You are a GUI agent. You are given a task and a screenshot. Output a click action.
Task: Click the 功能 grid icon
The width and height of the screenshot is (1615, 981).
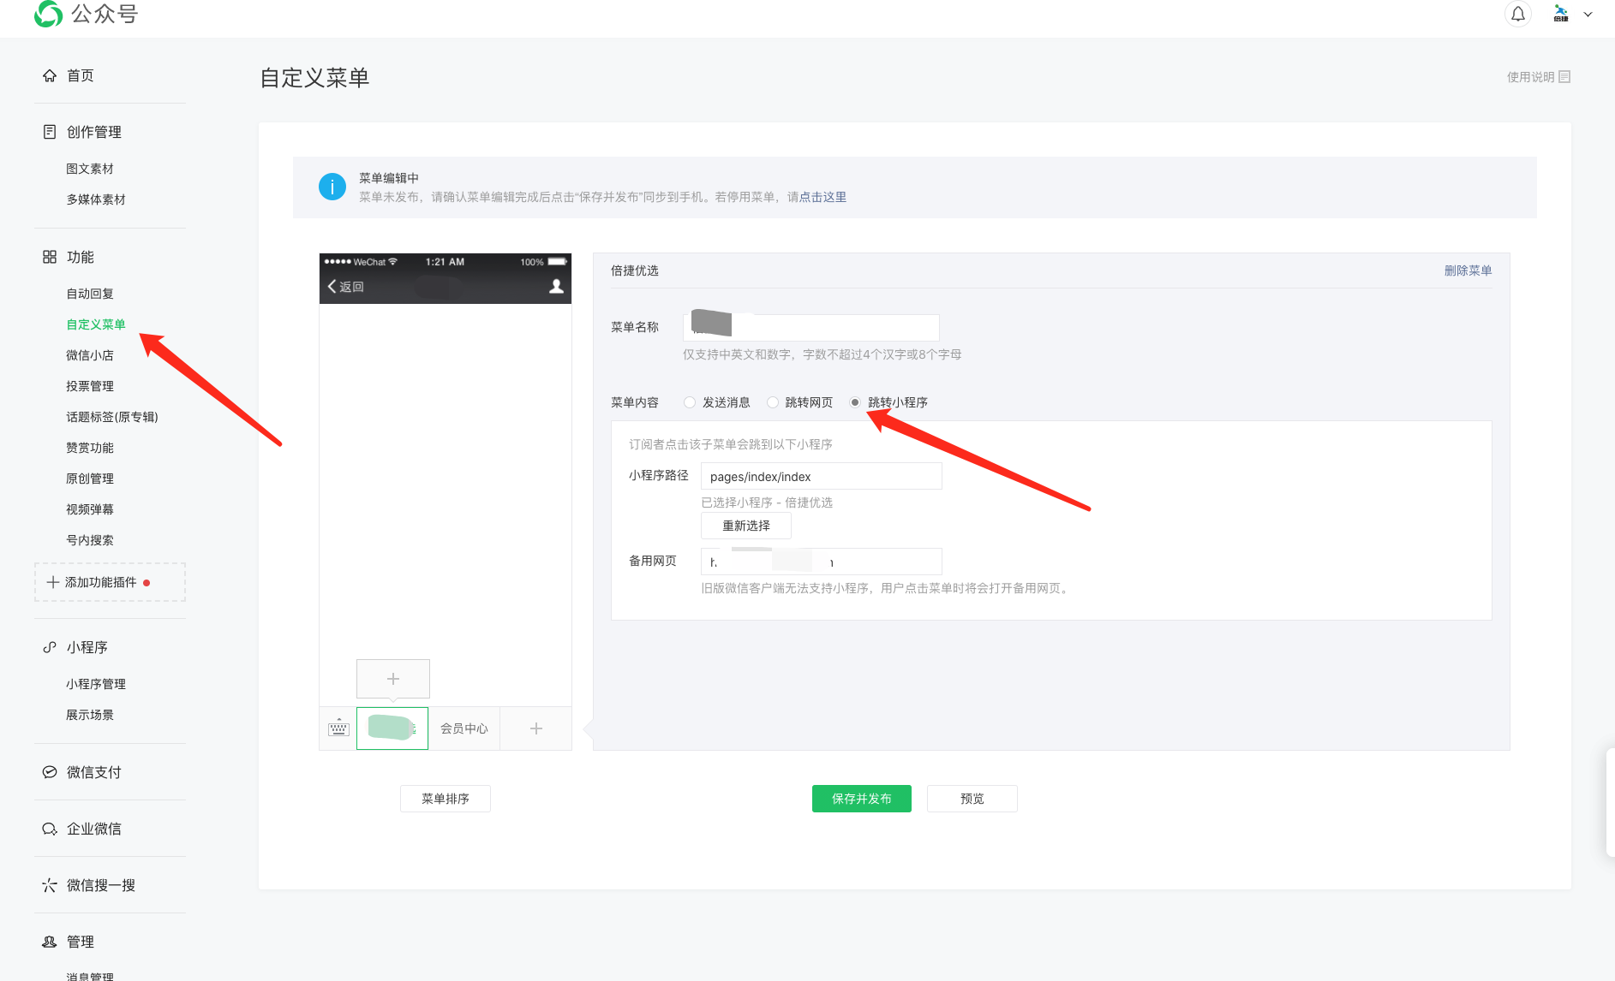50,257
